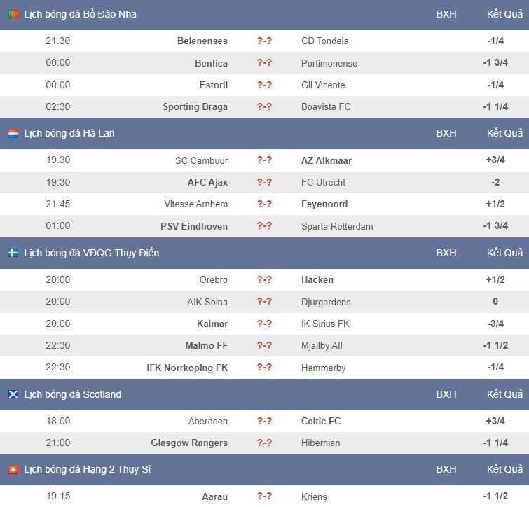Click the -1 1/2 odds for Aarau match

(495, 496)
